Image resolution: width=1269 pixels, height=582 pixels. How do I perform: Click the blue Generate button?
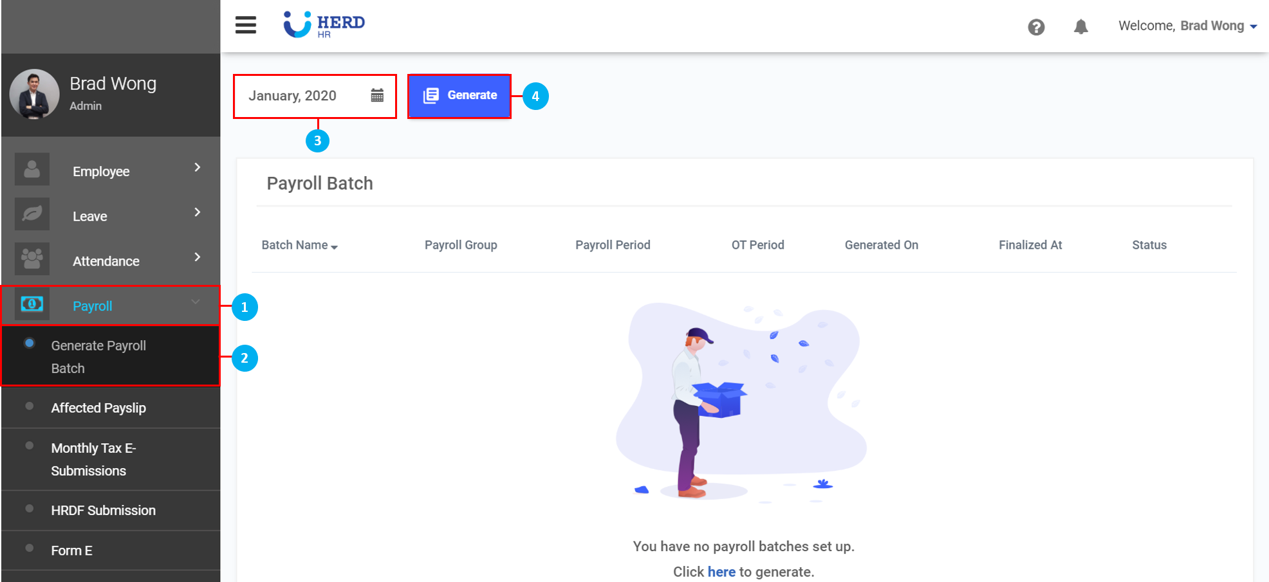(x=459, y=96)
